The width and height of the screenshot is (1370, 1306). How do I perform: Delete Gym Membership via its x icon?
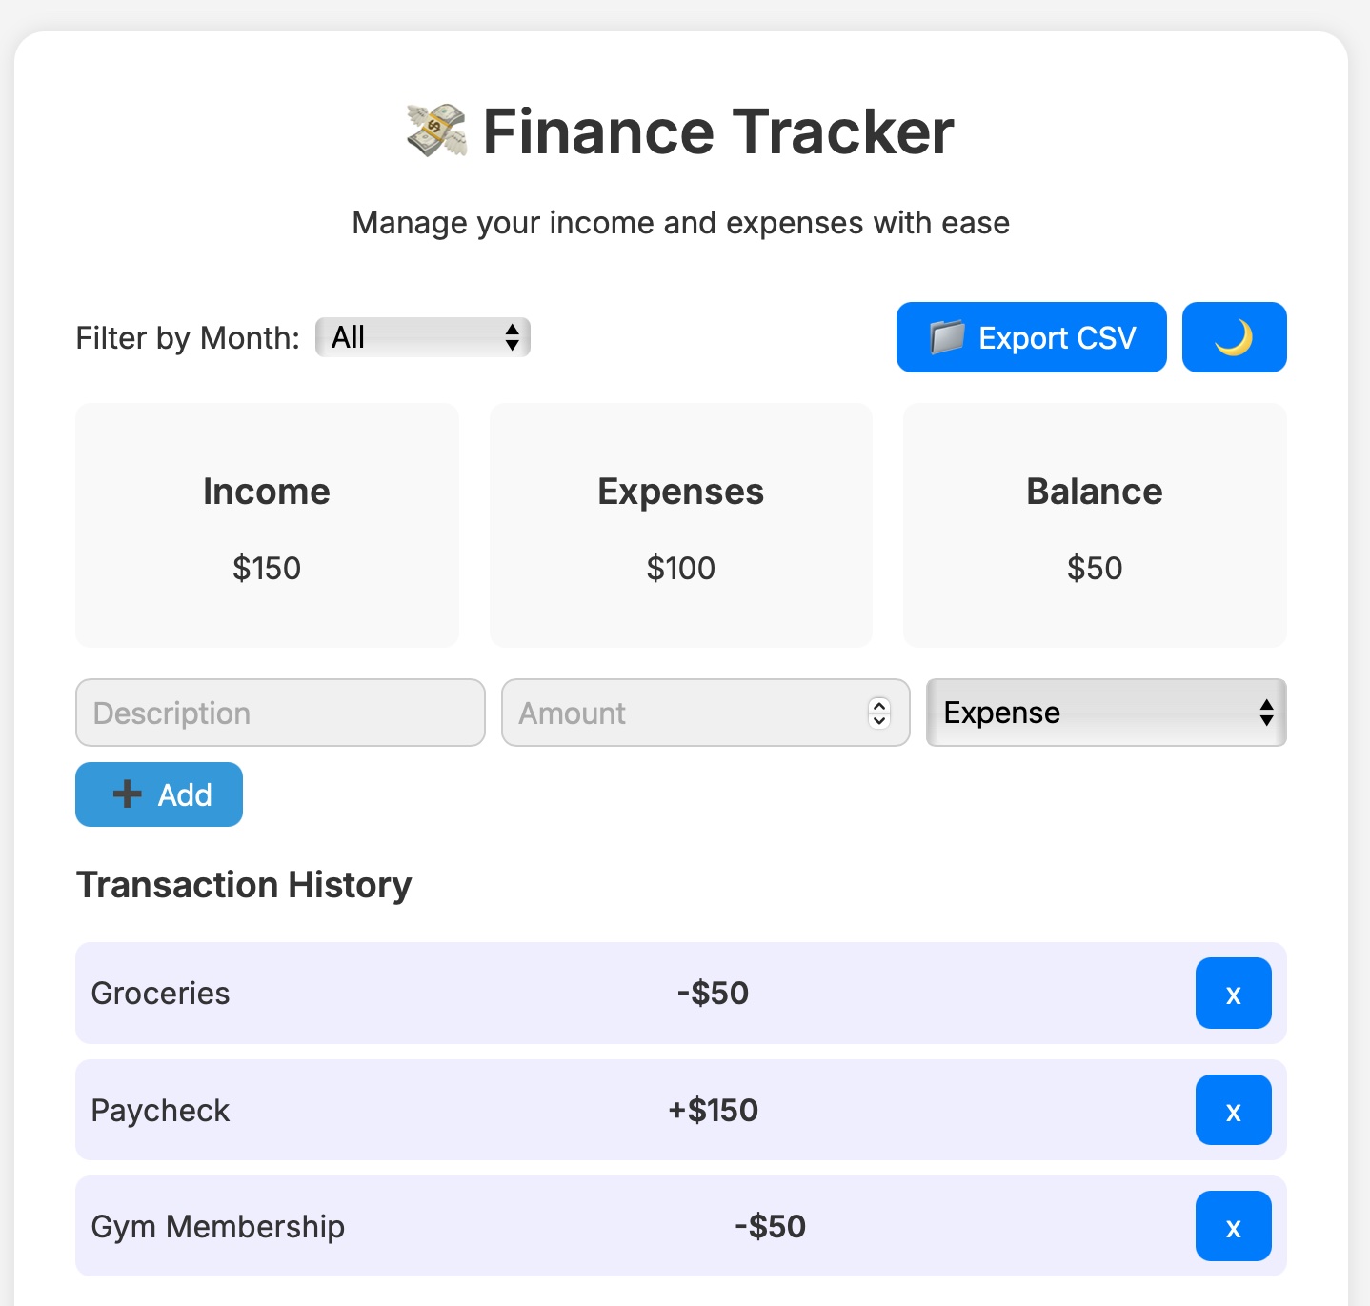point(1233,1226)
